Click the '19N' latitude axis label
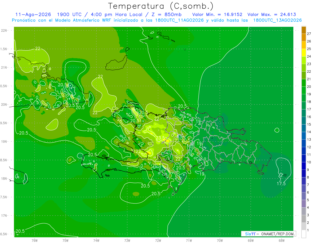The width and height of the screenshot is (316, 244). (4, 142)
